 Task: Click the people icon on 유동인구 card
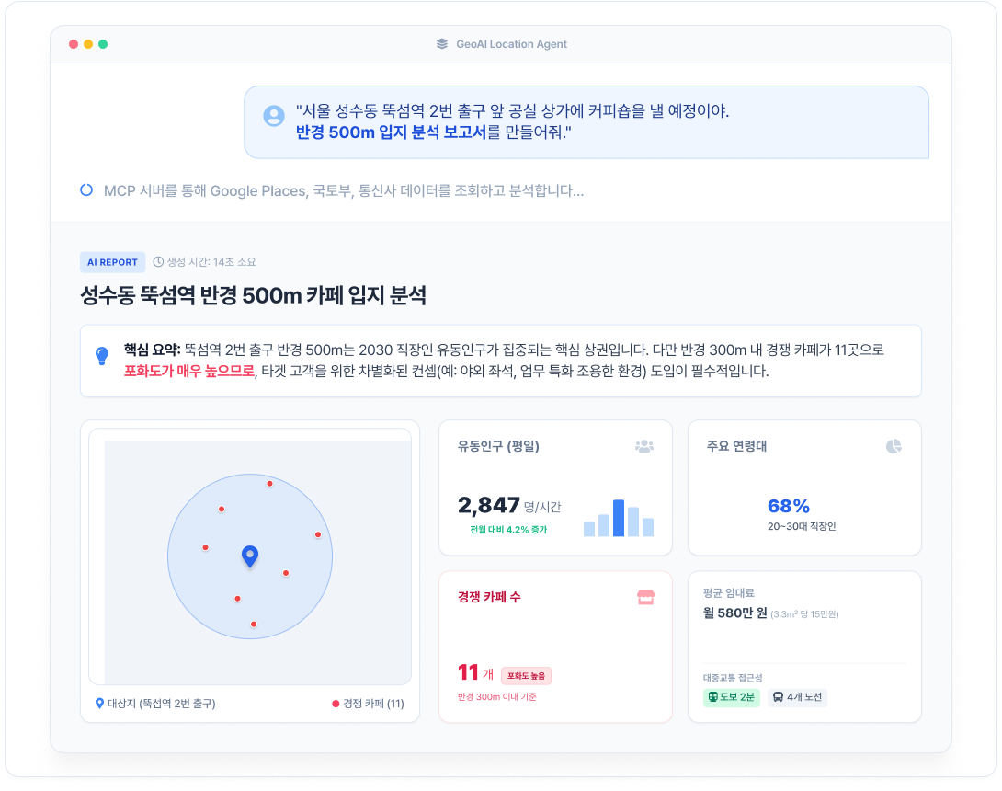tap(644, 446)
